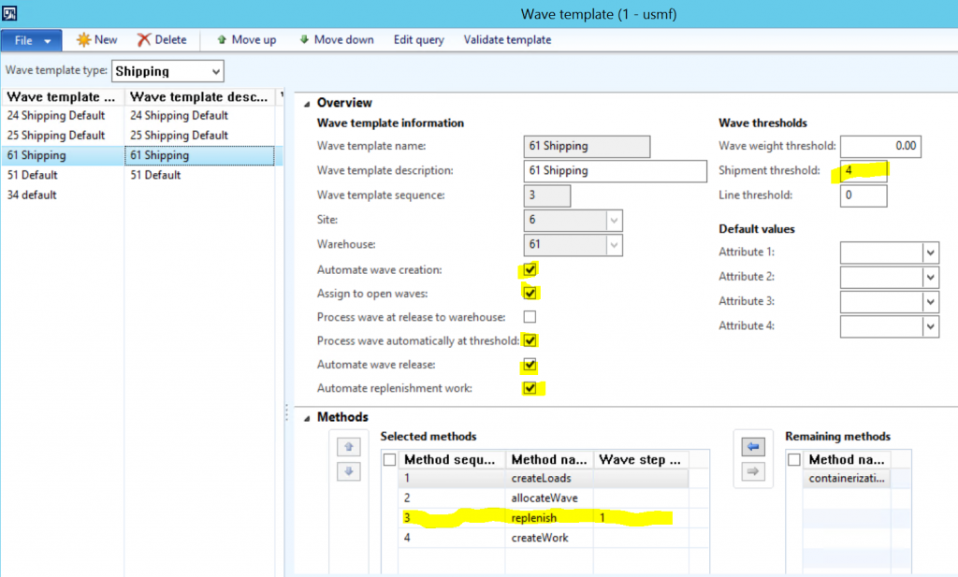Expand the Attribute 1 dropdown

coord(930,252)
